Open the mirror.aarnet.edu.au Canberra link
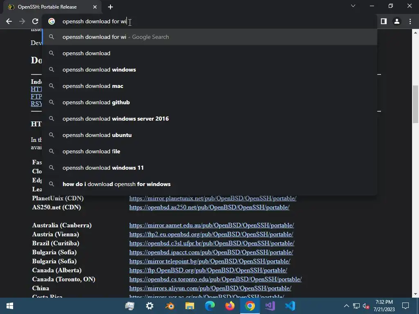This screenshot has width=419, height=314. click(x=212, y=225)
